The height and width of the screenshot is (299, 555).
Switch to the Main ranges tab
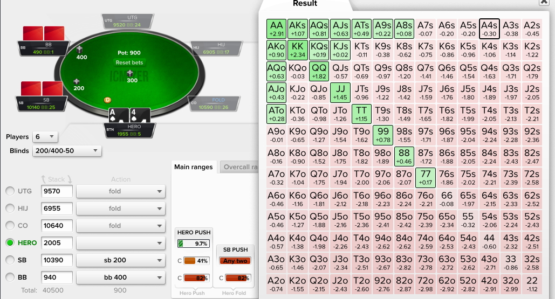(x=193, y=167)
